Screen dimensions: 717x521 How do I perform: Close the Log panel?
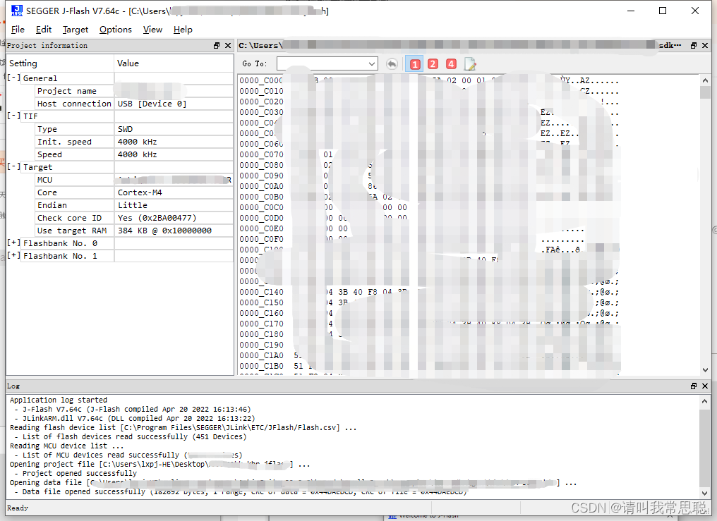(x=705, y=386)
